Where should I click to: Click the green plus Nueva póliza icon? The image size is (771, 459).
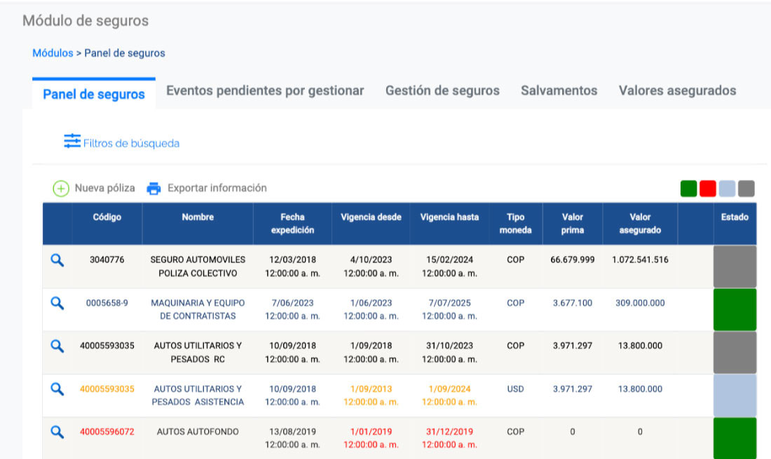pyautogui.click(x=61, y=188)
